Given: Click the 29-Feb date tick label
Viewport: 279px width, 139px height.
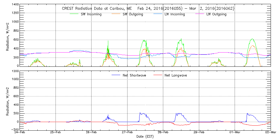Looking at the screenshot, I should click(x=199, y=133).
